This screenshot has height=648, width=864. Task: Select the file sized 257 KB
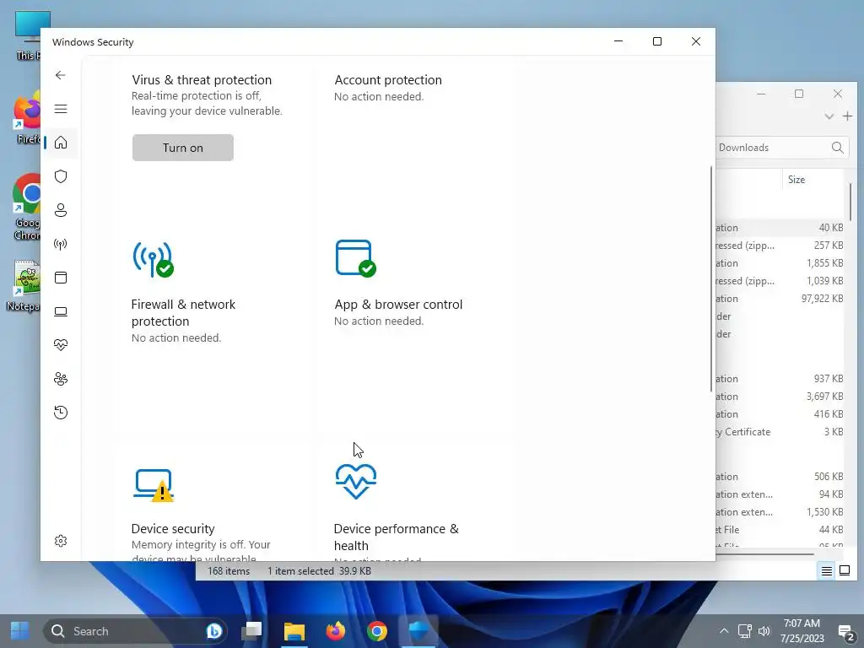tap(780, 246)
